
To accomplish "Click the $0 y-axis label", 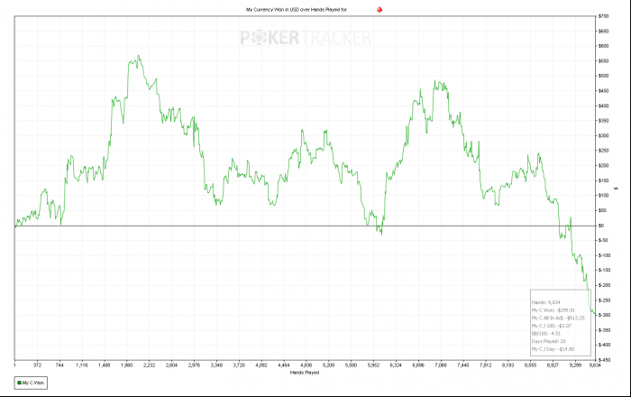I will pos(601,226).
